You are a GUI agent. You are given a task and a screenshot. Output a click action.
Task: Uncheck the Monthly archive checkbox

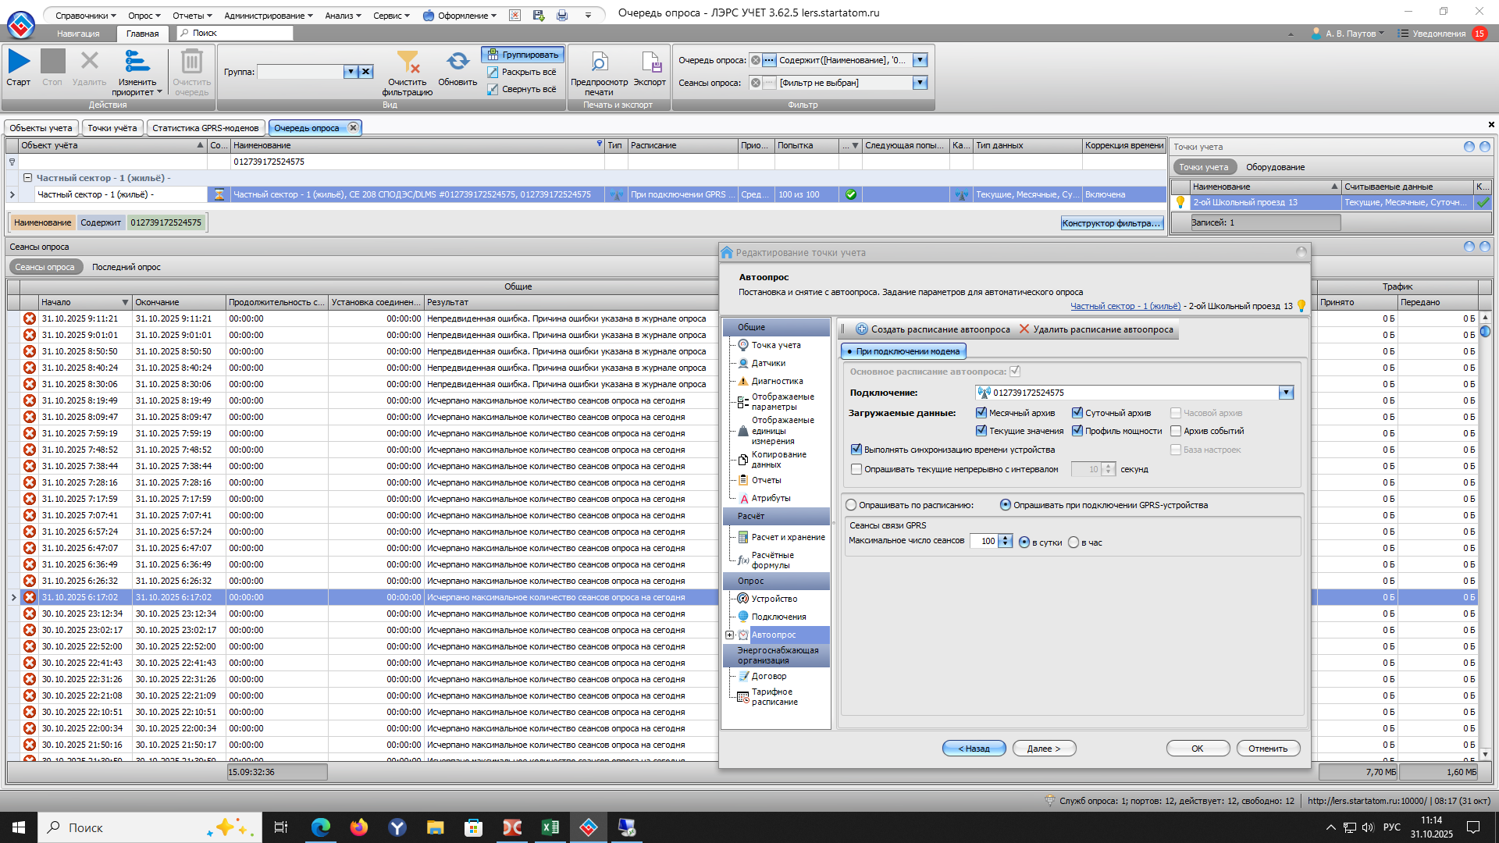[981, 413]
